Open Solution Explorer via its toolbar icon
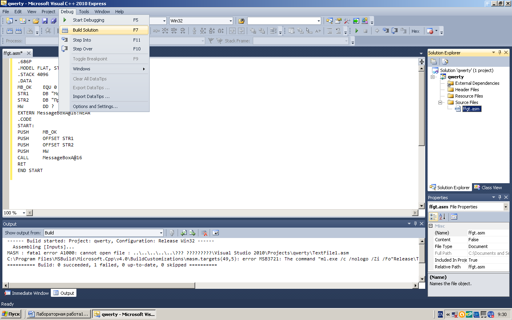This screenshot has height=320, width=512. point(329,21)
